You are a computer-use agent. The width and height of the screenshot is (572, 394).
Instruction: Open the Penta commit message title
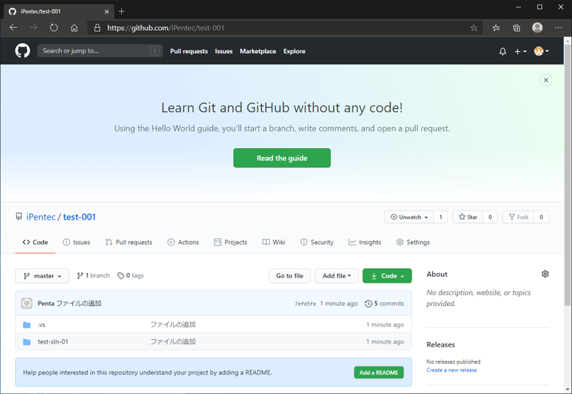79,303
